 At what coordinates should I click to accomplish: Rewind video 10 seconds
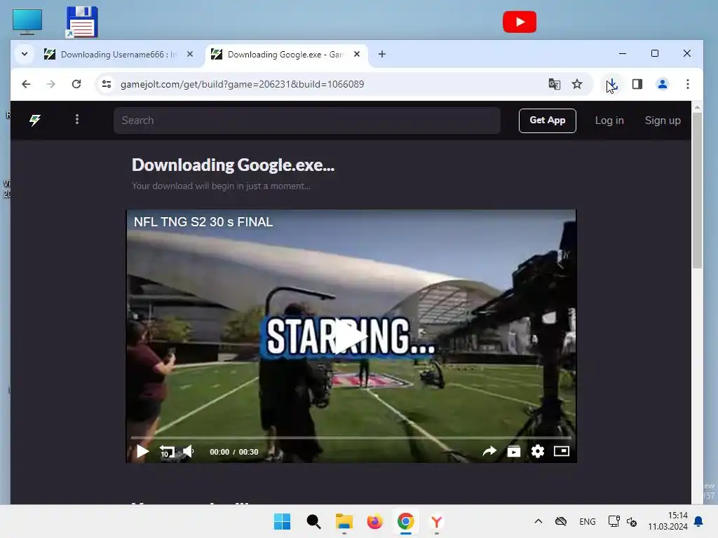click(x=167, y=452)
